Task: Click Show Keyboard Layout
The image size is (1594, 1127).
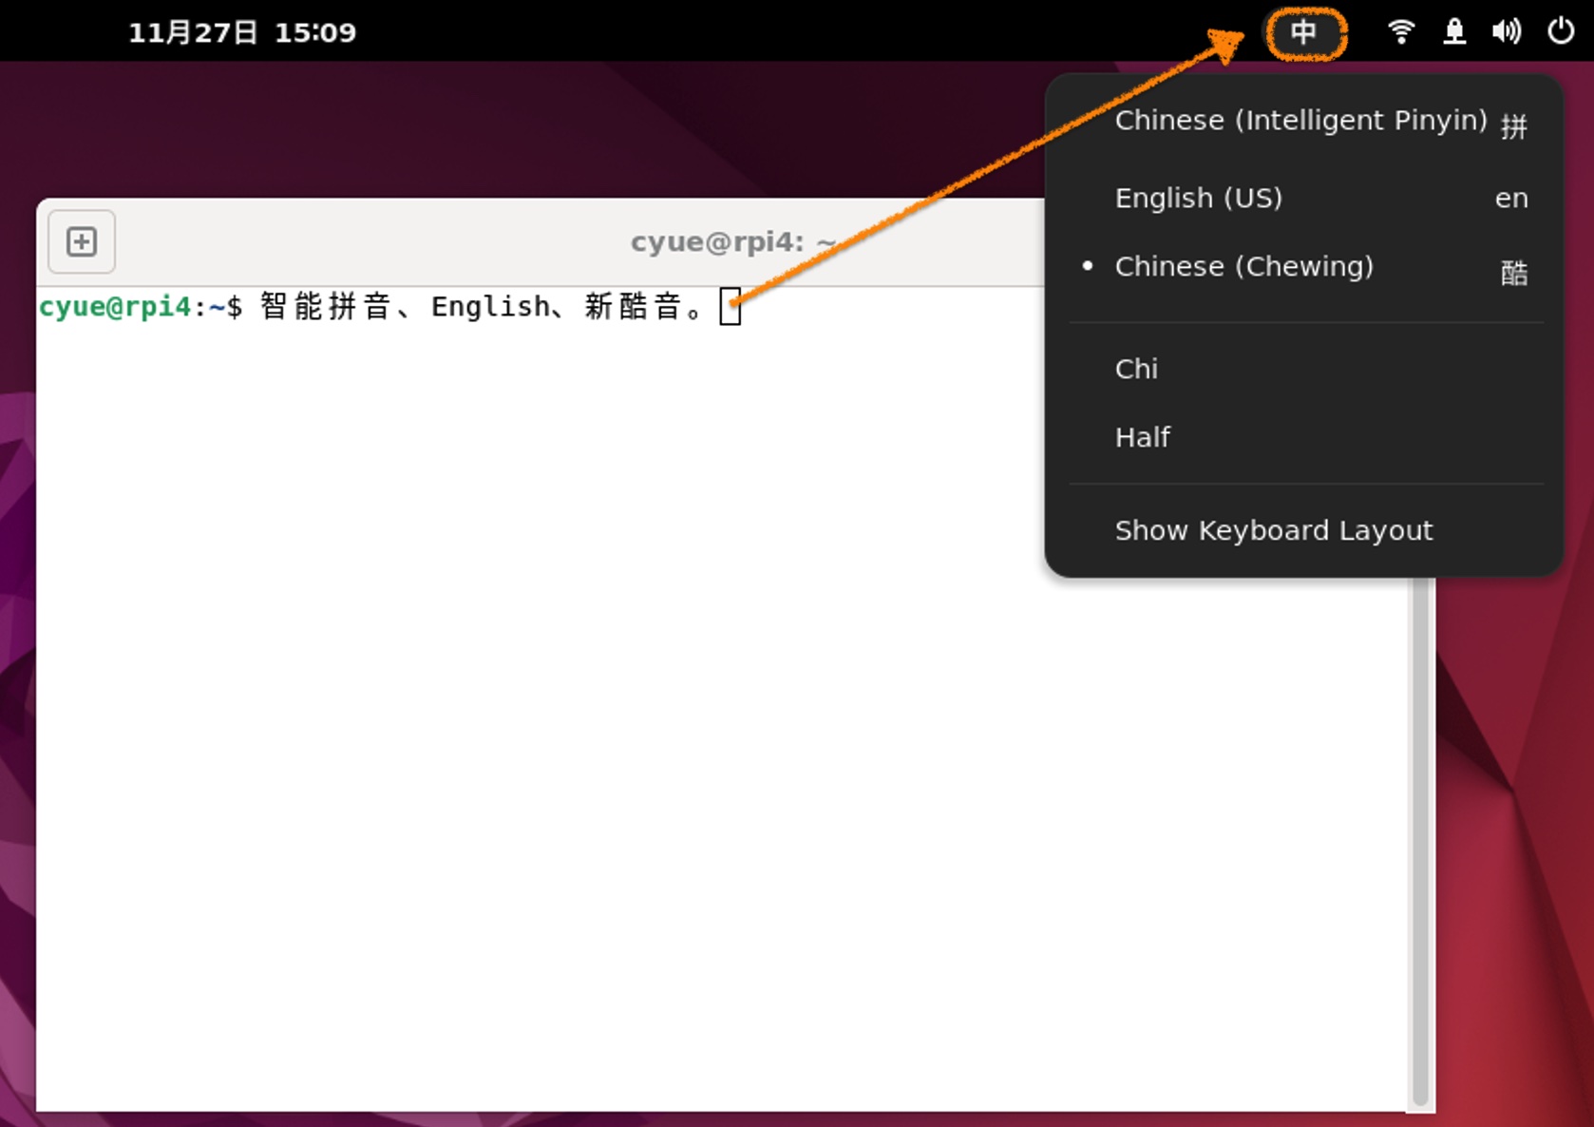Action: click(1273, 530)
